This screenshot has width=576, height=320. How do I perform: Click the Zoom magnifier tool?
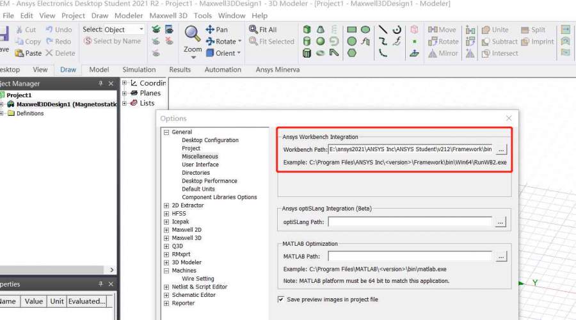[192, 35]
